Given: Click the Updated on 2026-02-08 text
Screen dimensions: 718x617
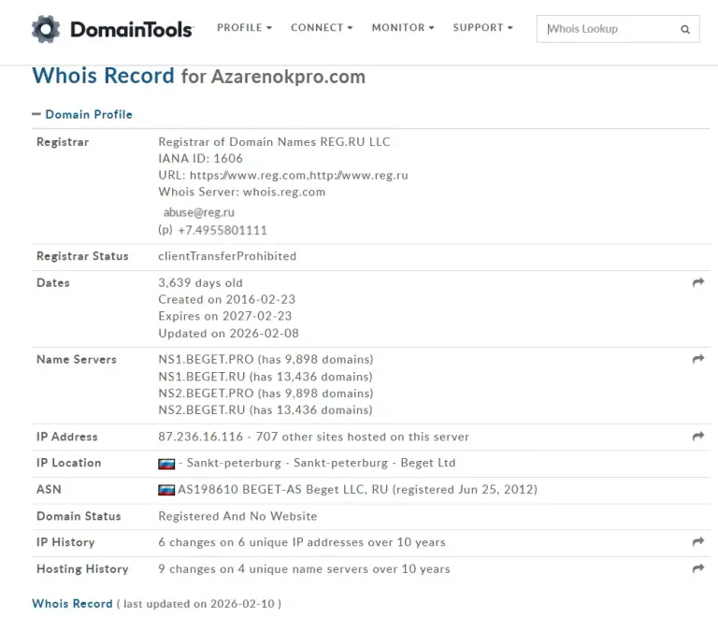Looking at the screenshot, I should 228,333.
